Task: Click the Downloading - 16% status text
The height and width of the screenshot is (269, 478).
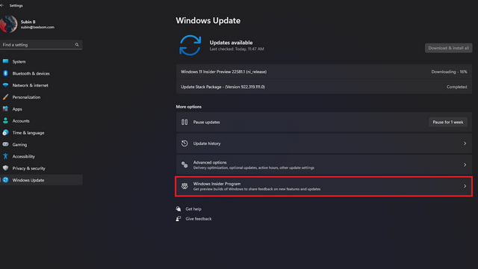Action: pyautogui.click(x=449, y=72)
